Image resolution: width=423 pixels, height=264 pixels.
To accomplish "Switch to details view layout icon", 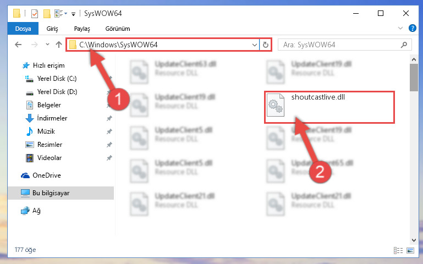I will click(x=398, y=250).
